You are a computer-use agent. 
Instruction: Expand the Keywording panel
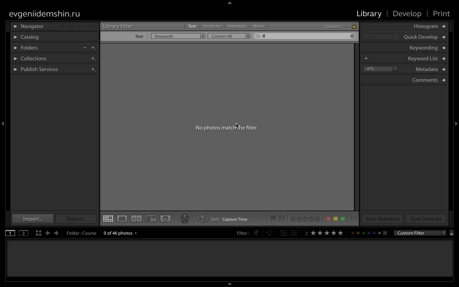click(443, 48)
